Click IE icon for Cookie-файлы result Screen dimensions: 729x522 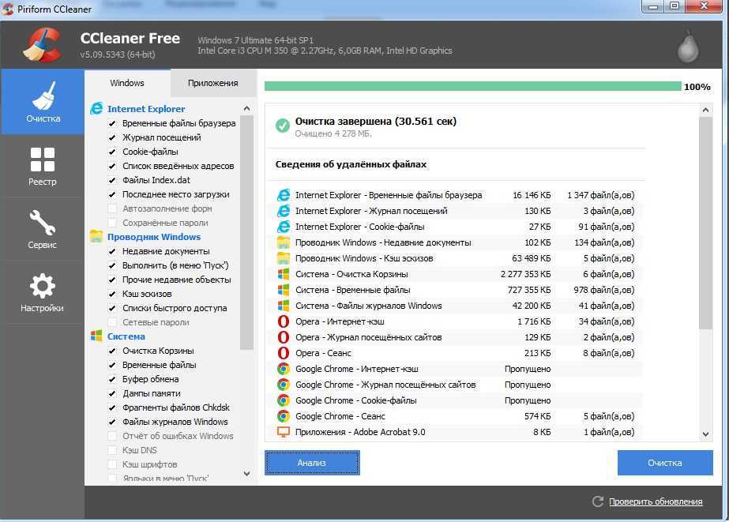click(283, 227)
